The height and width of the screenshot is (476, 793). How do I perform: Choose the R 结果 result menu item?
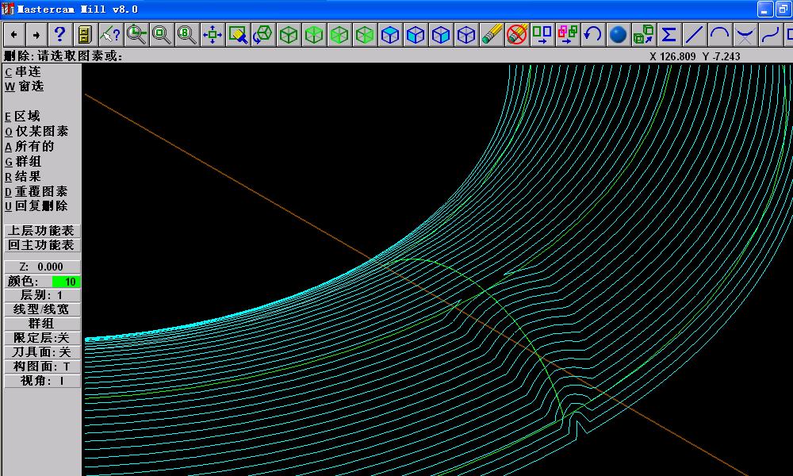pyautogui.click(x=23, y=177)
